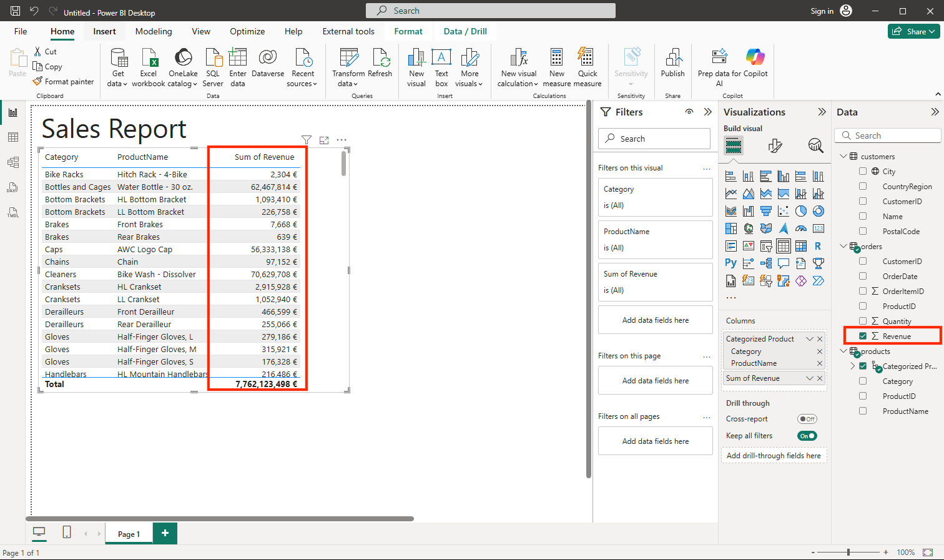Choose the card visual with 123

pos(819,228)
